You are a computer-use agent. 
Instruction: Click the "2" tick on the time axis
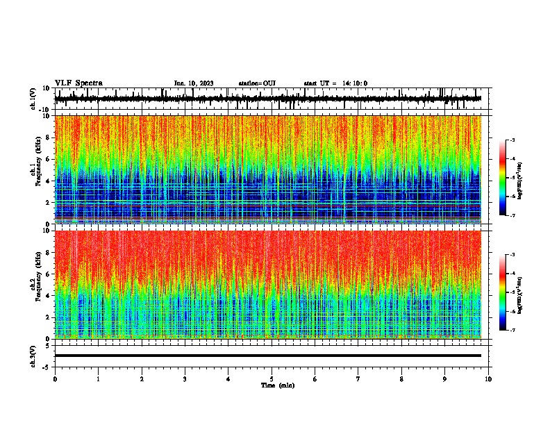click(x=142, y=379)
